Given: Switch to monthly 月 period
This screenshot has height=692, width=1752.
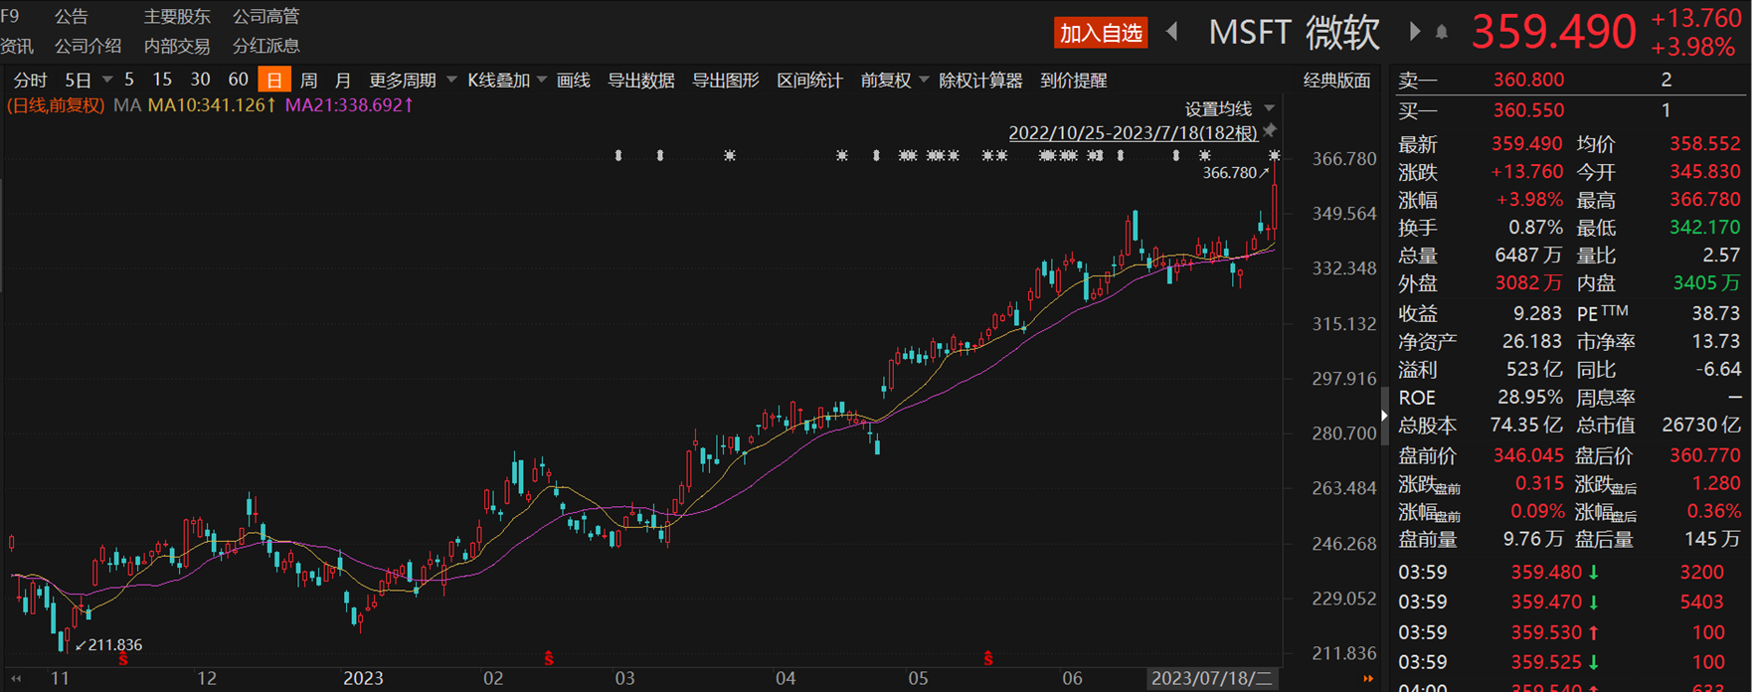Looking at the screenshot, I should [343, 81].
